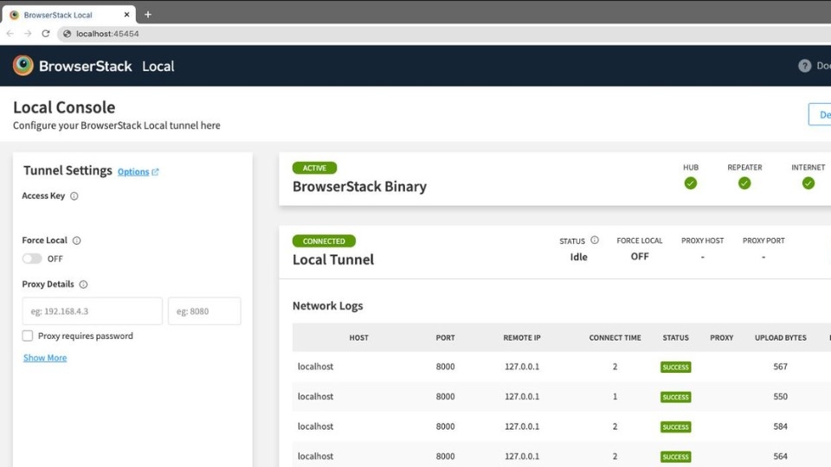This screenshot has height=467, width=831.
Task: Click the HUB green checkmark icon
Action: tap(691, 183)
